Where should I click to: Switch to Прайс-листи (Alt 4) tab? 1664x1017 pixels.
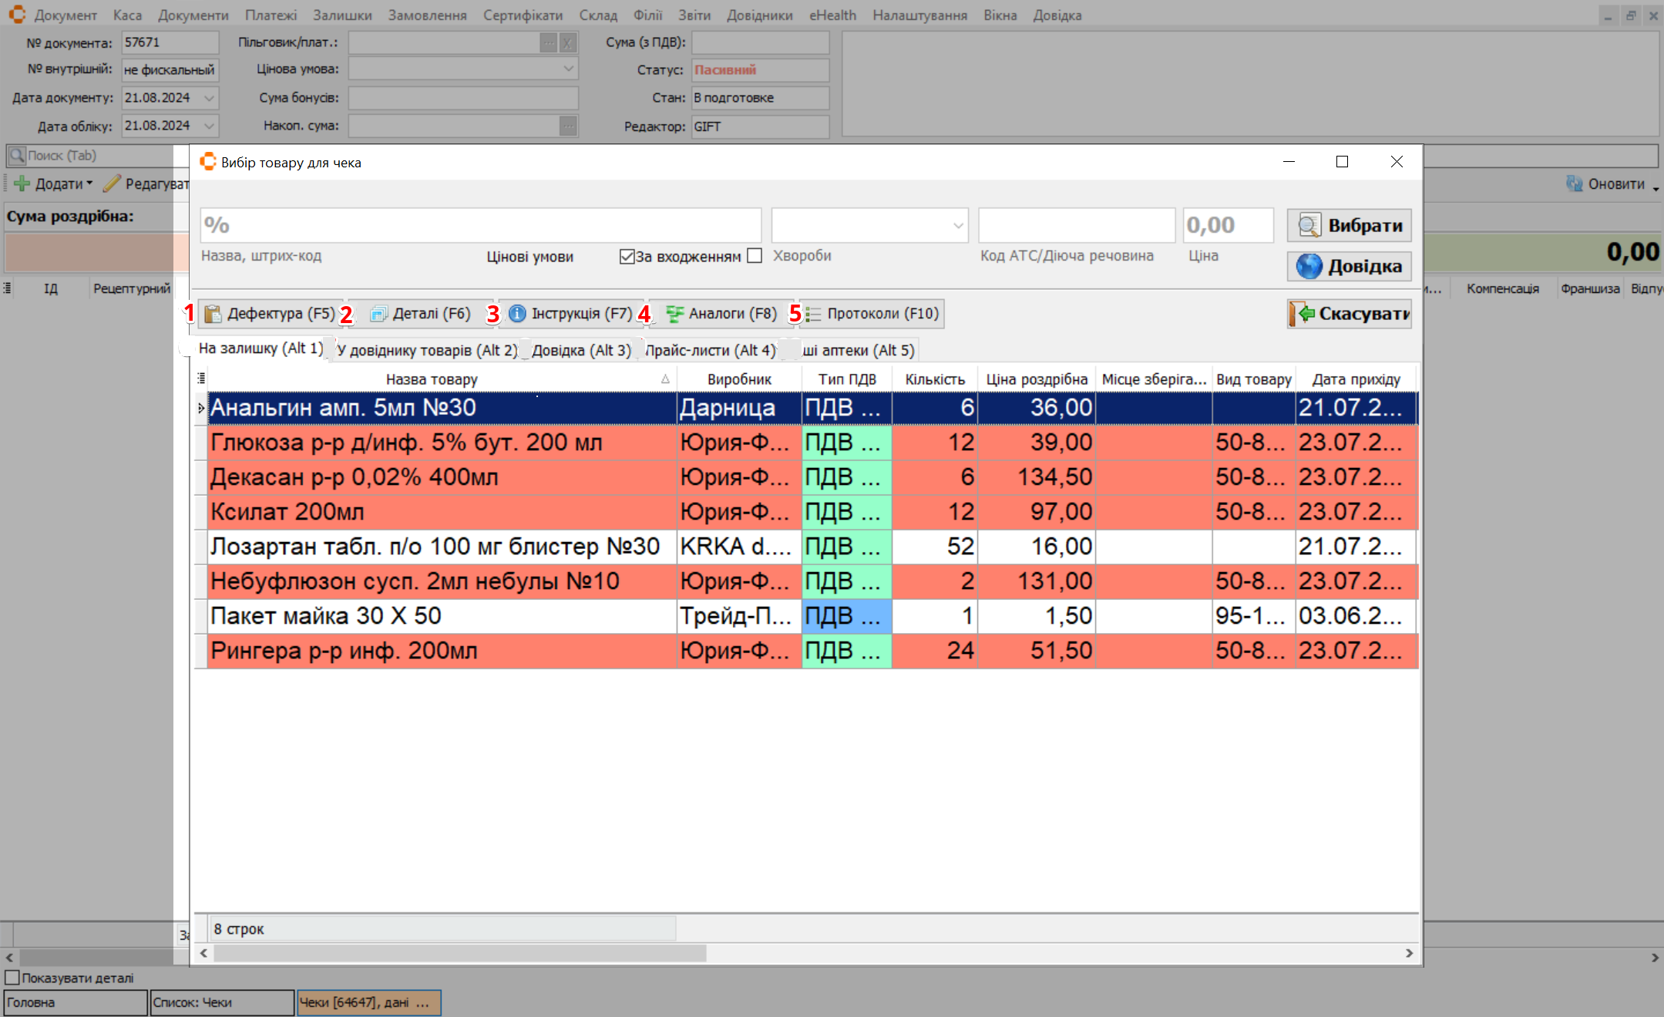click(x=709, y=350)
